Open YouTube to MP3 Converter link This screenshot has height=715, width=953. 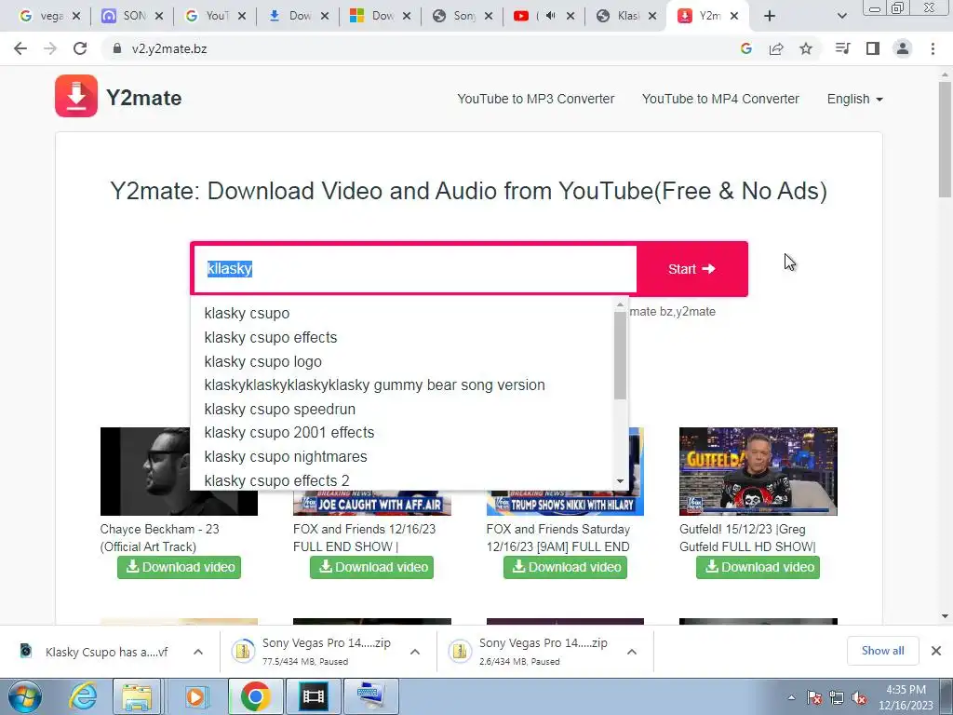535,99
